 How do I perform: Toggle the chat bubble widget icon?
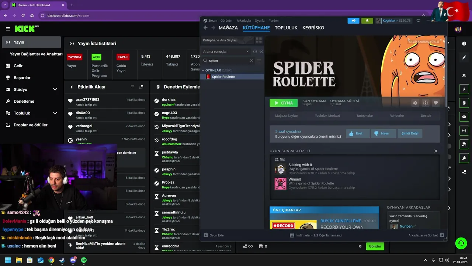coord(464,116)
